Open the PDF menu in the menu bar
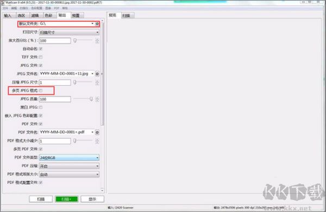 [57, 8]
